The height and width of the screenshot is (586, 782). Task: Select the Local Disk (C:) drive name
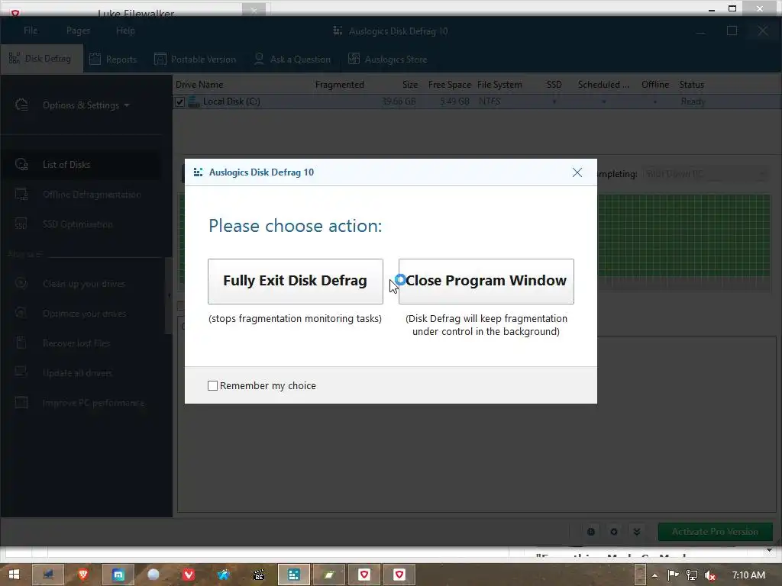(x=231, y=101)
